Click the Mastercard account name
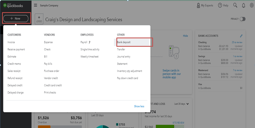 203,70
